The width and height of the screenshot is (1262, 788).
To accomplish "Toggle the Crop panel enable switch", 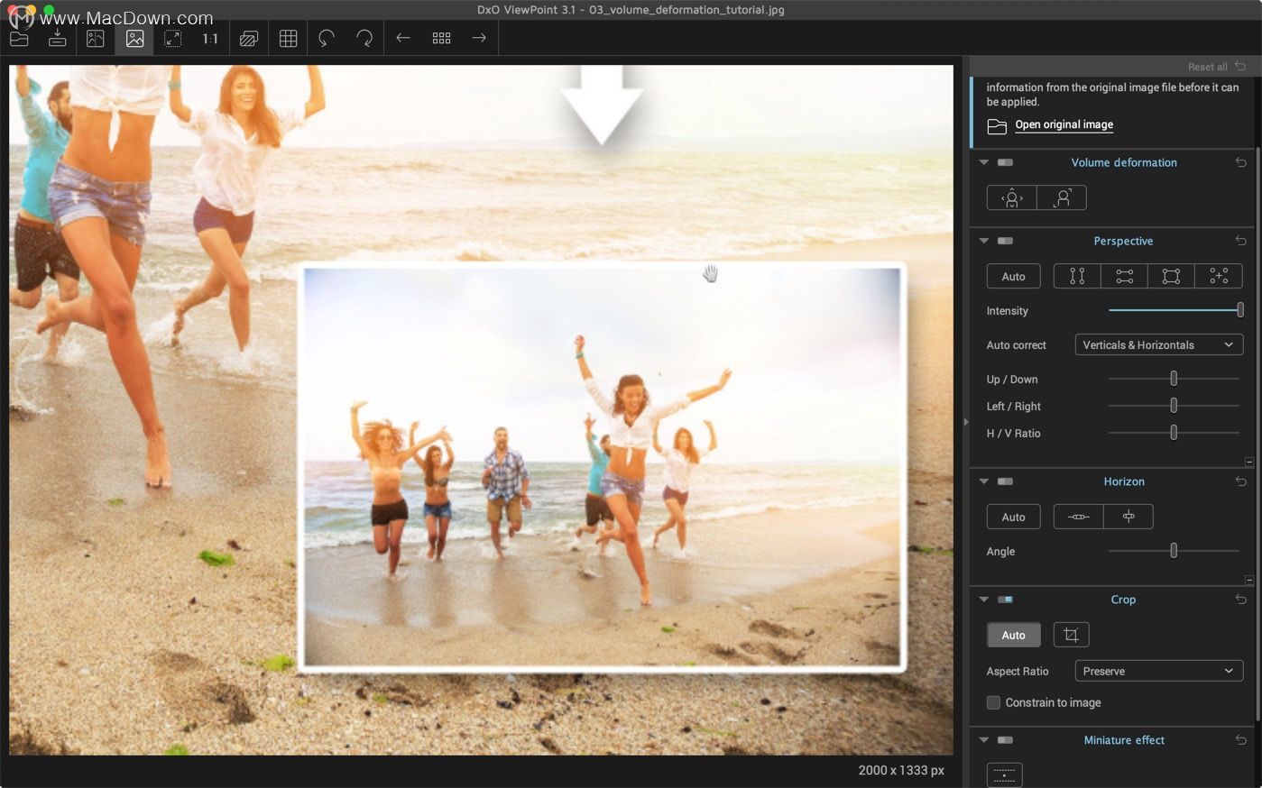I will click(1005, 600).
